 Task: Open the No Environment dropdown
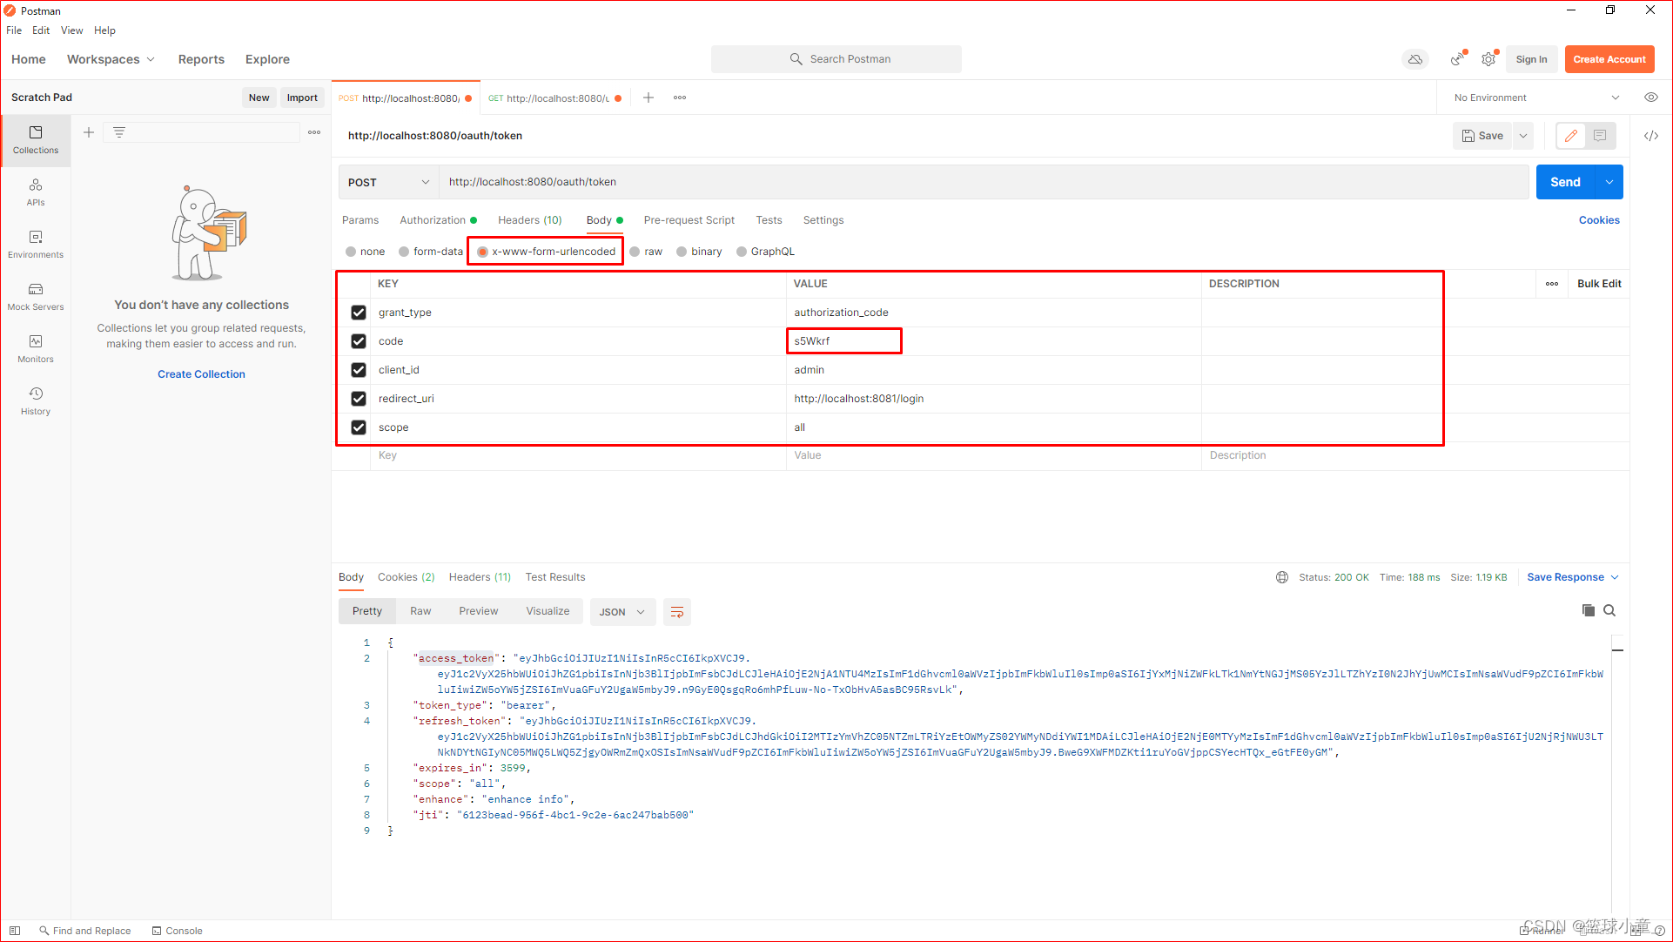point(1536,98)
